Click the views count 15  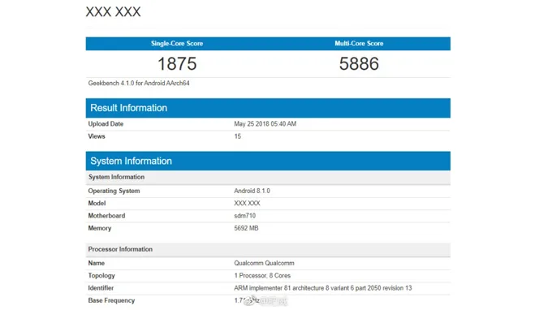coord(238,136)
